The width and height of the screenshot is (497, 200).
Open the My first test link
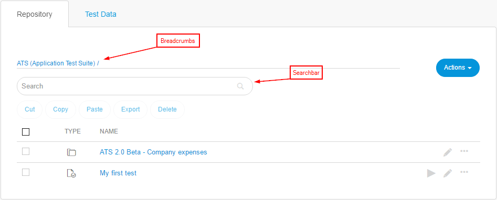[x=118, y=173]
